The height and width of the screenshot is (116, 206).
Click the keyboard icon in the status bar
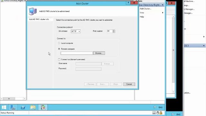coord(154,113)
